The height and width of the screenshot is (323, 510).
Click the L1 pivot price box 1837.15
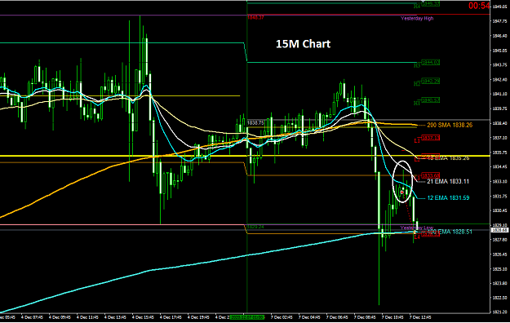pos(431,138)
